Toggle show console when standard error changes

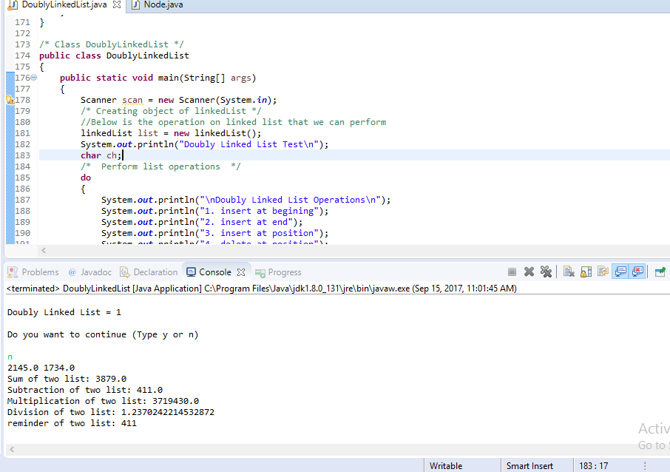click(x=637, y=272)
